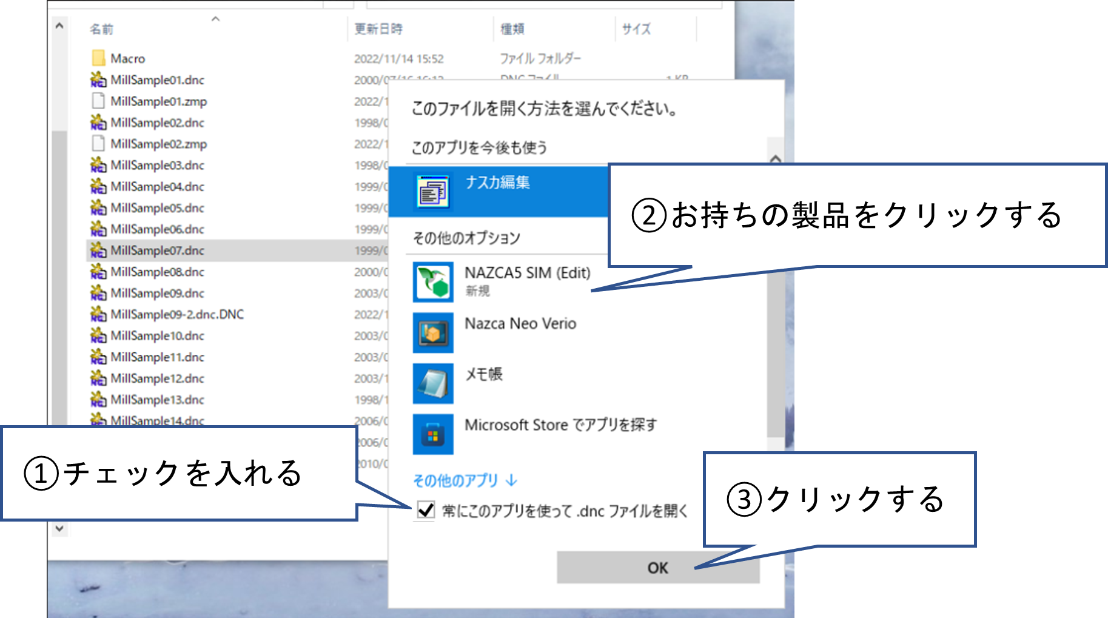This screenshot has width=1108, height=618.
Task: Choose the NAZCA5 SIM (Edit) icon
Action: pos(433,282)
